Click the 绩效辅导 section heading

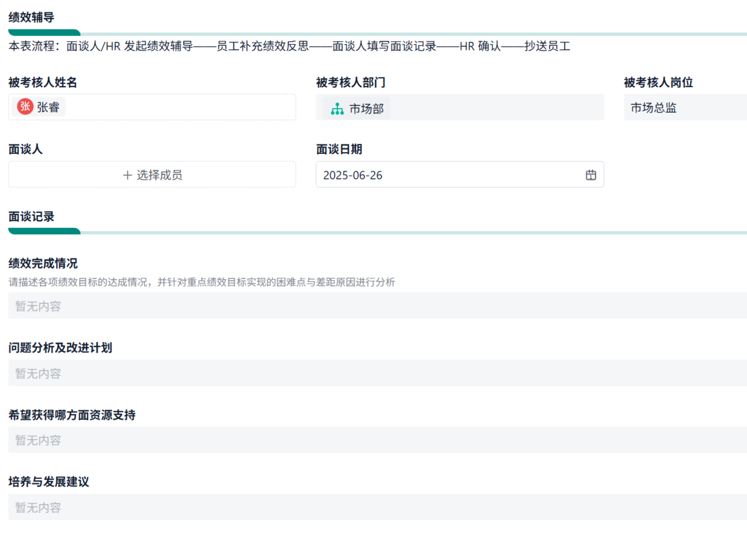31,17
